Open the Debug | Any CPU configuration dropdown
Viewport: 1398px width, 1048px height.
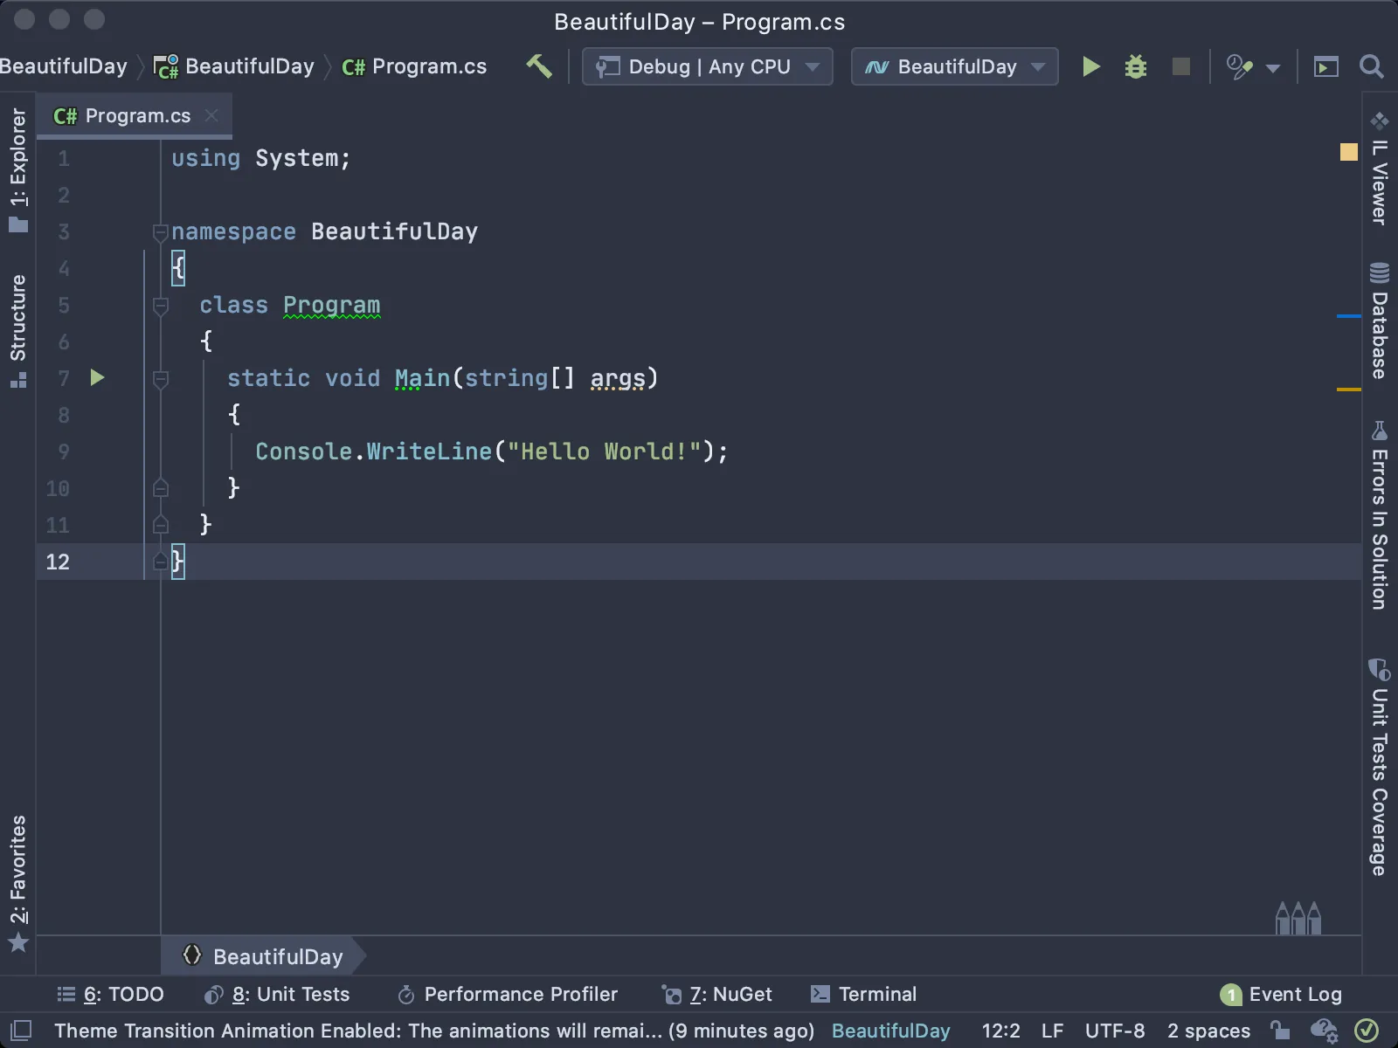707,66
